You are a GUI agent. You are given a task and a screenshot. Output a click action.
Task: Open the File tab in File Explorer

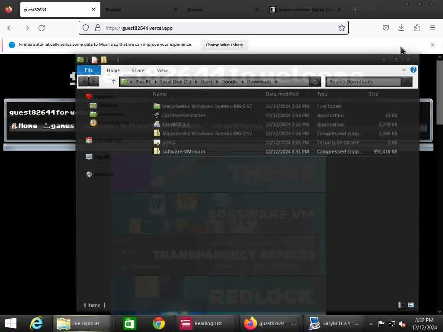pos(89,70)
